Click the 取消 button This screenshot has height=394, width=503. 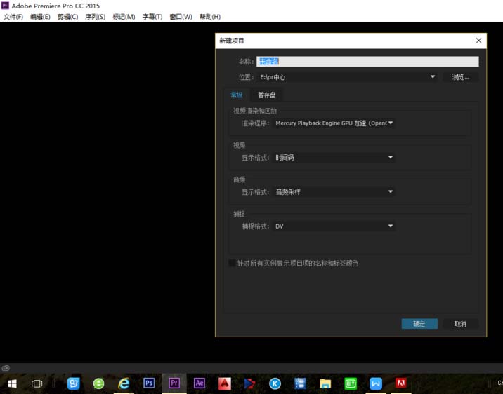pyautogui.click(x=460, y=324)
